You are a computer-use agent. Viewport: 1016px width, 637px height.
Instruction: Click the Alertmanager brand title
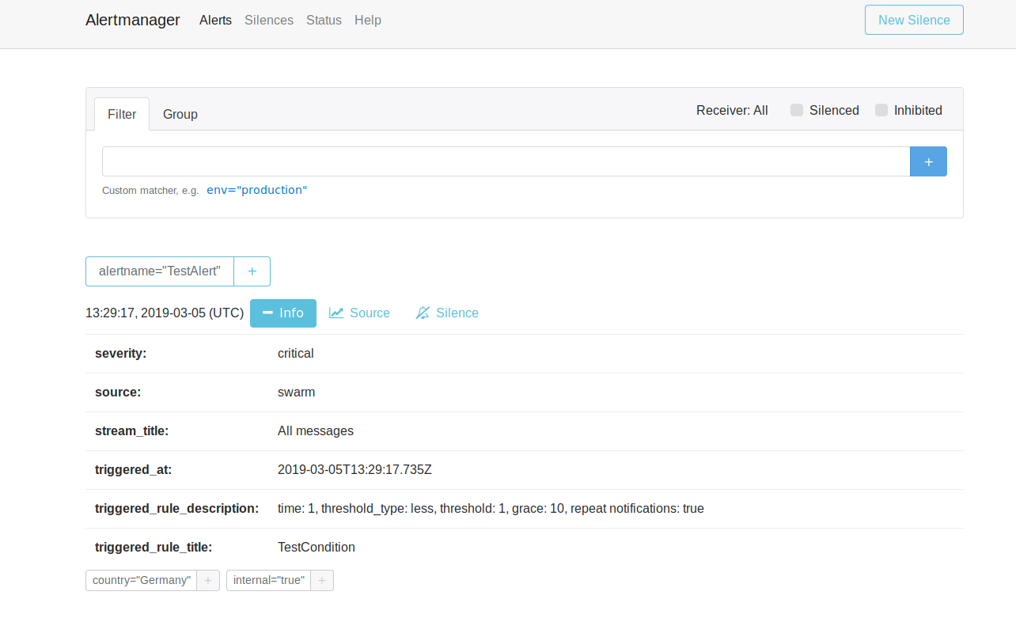click(x=133, y=21)
